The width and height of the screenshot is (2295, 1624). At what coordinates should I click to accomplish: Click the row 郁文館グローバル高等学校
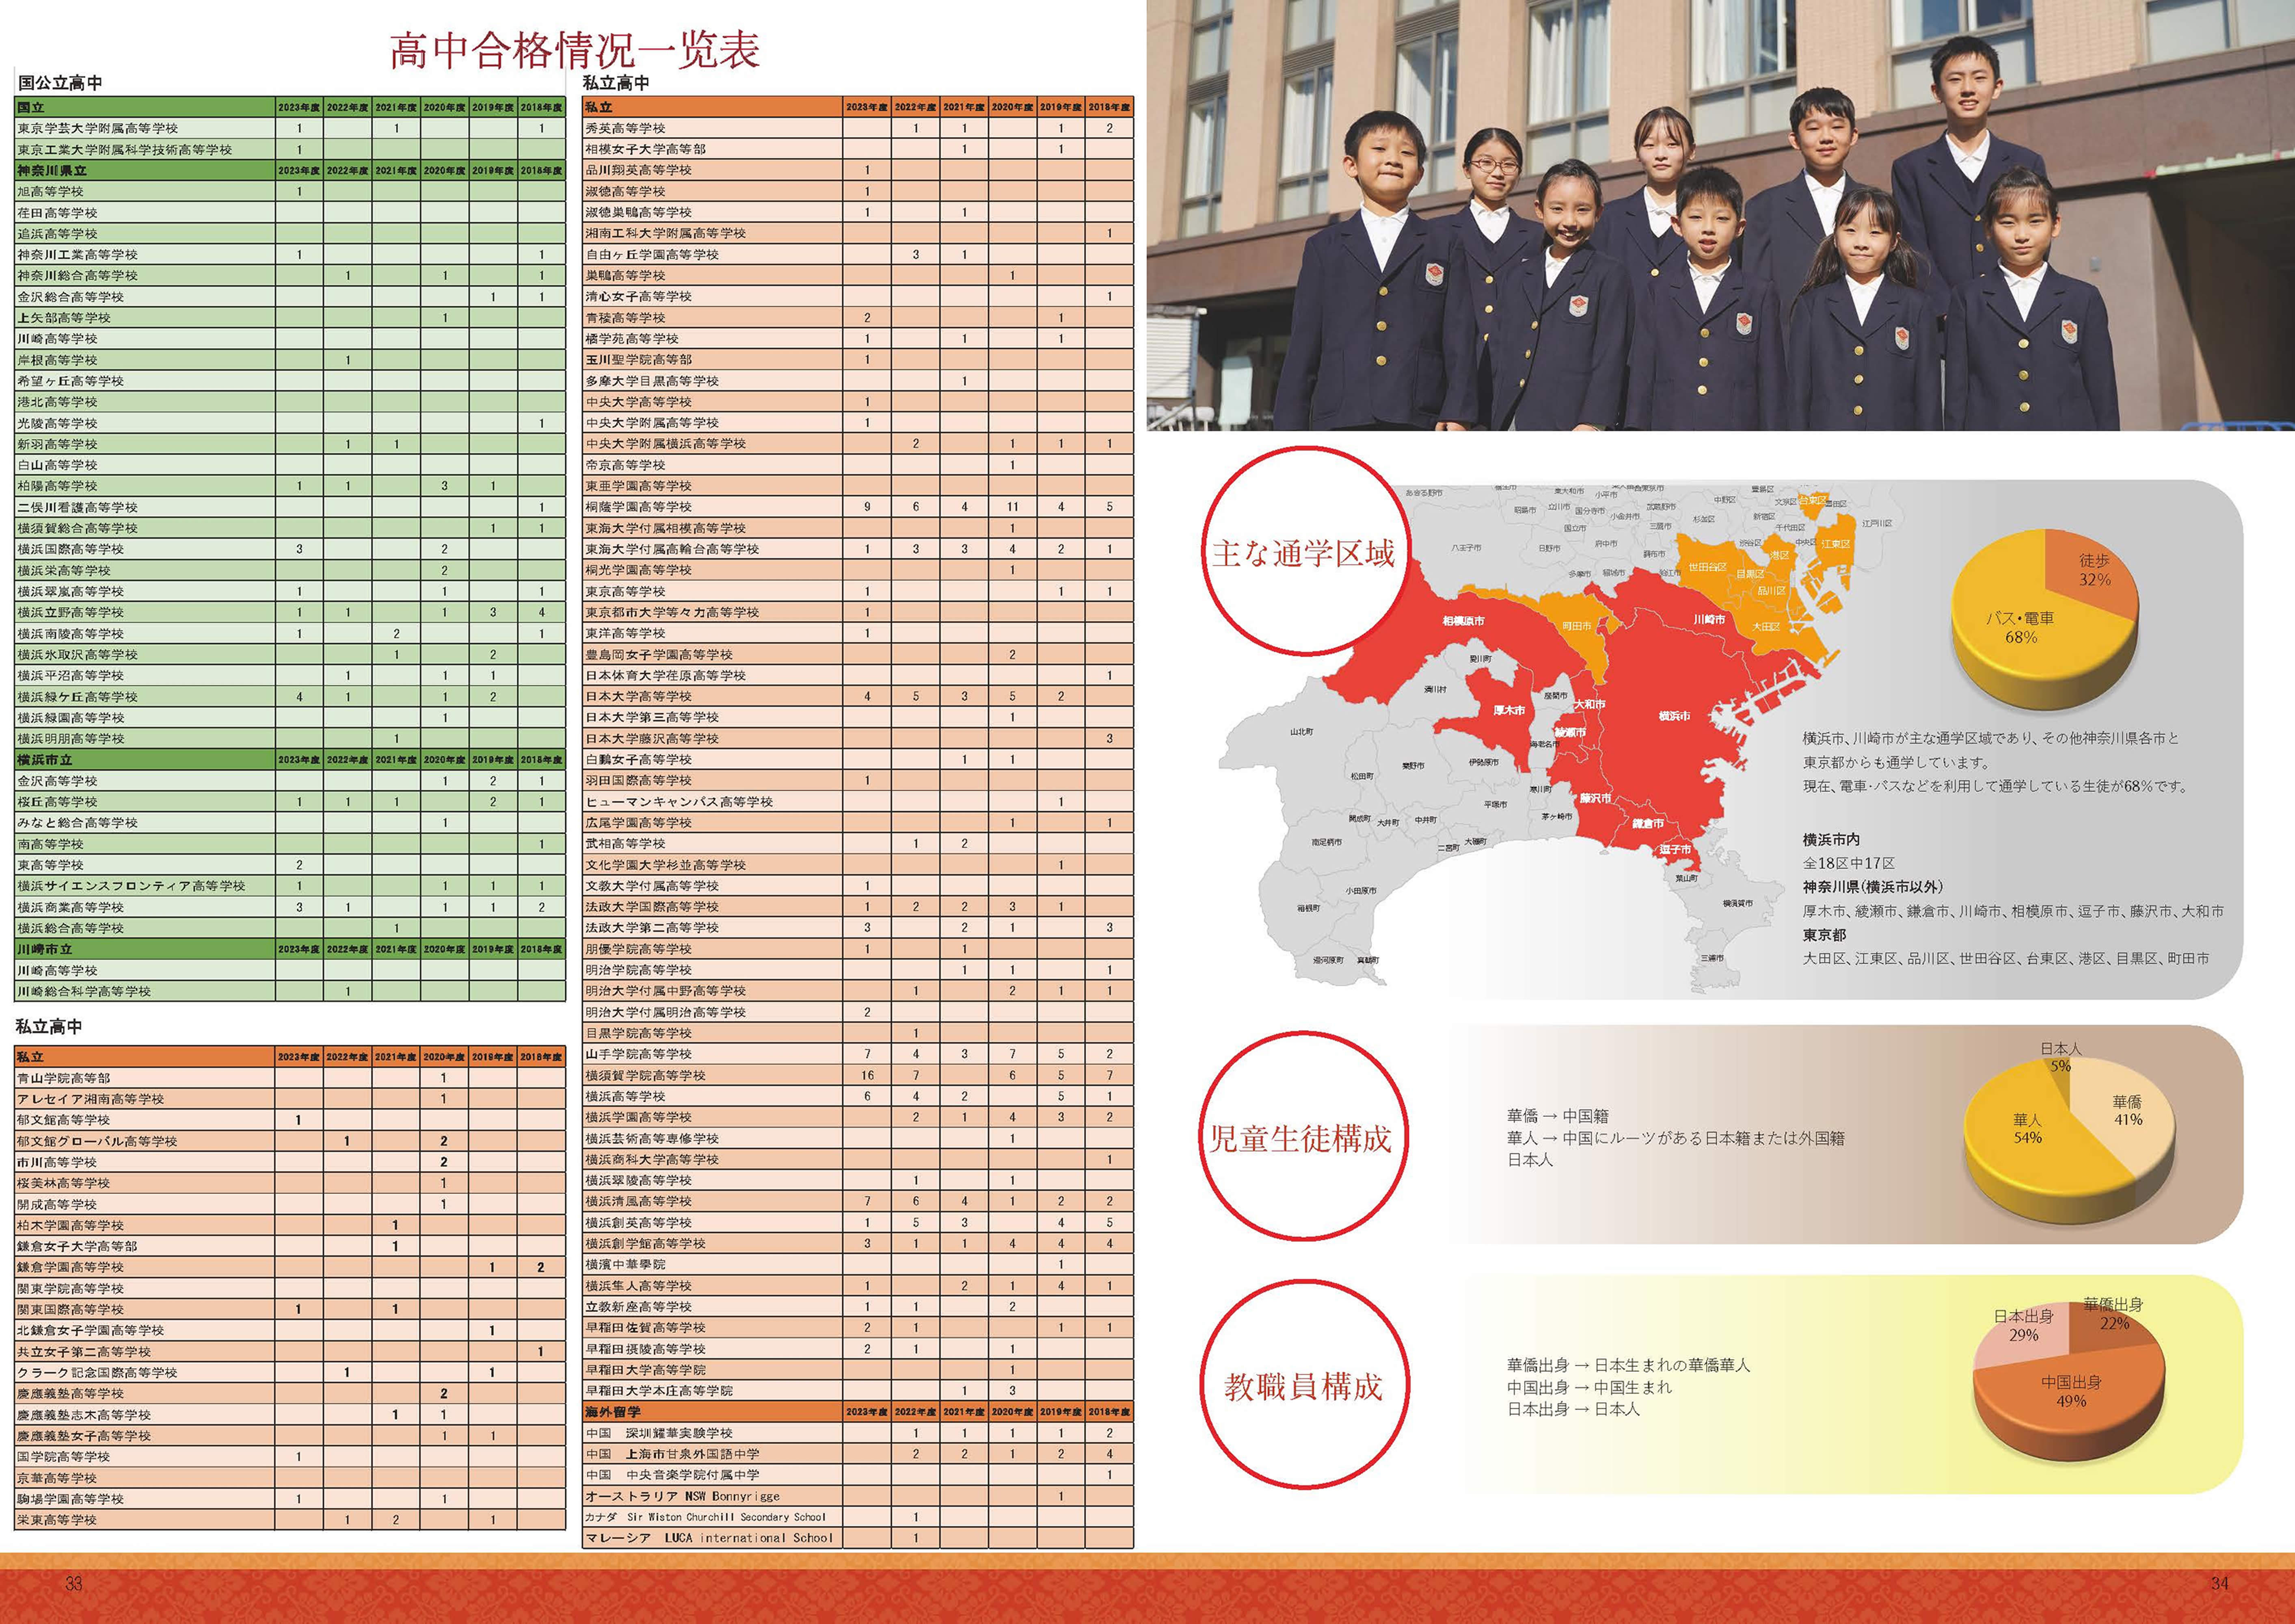click(290, 1141)
